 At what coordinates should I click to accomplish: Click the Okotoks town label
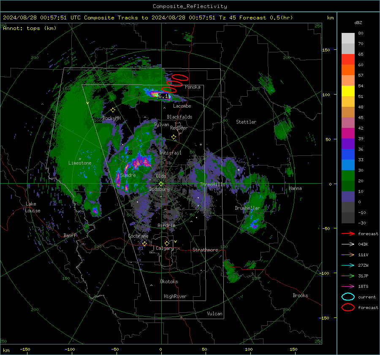pyautogui.click(x=169, y=282)
